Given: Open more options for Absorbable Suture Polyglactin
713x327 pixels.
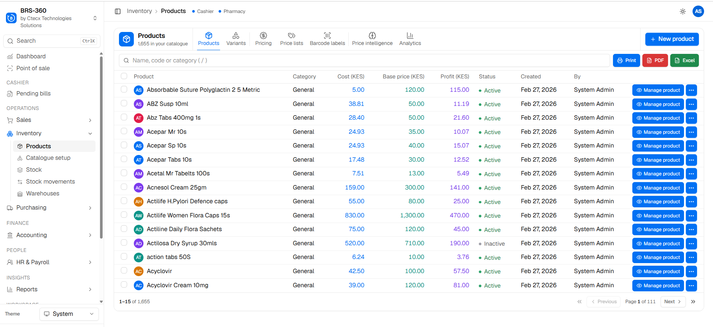Looking at the screenshot, I should tap(691, 90).
